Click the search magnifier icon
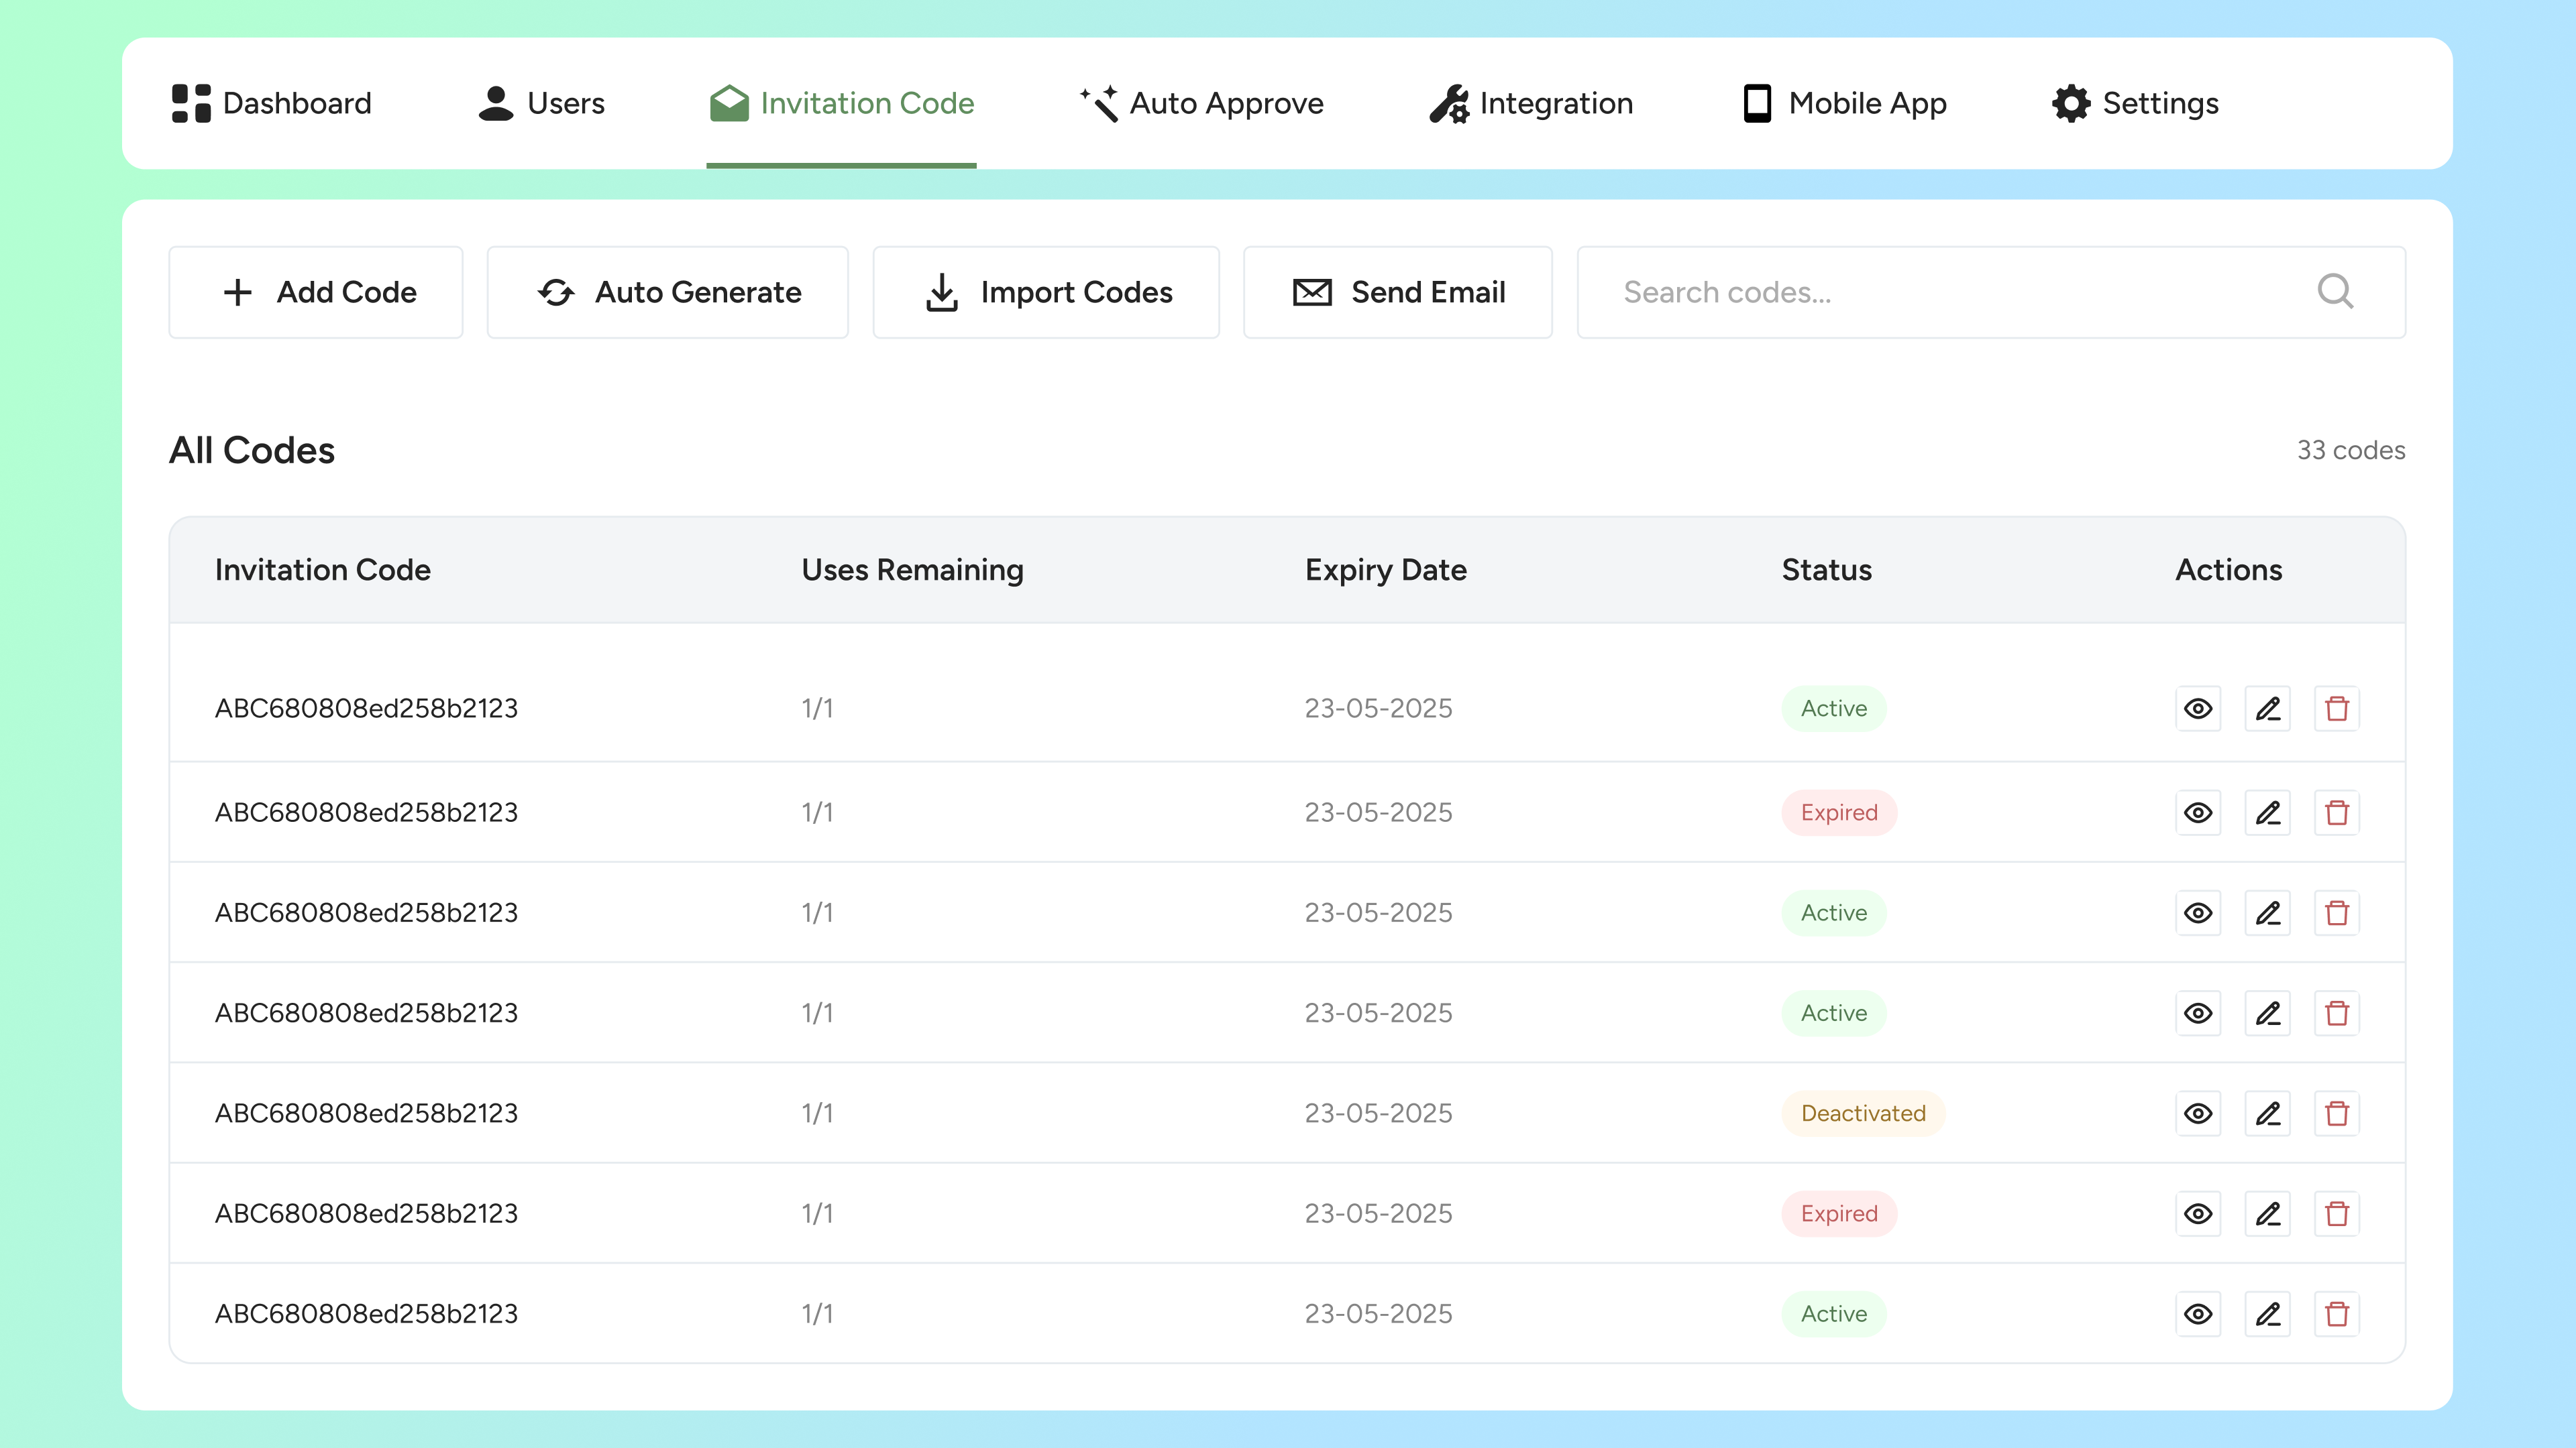 [2334, 292]
